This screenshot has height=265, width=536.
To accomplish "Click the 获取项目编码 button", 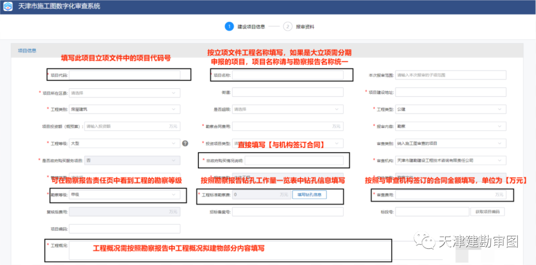I will tap(487, 212).
